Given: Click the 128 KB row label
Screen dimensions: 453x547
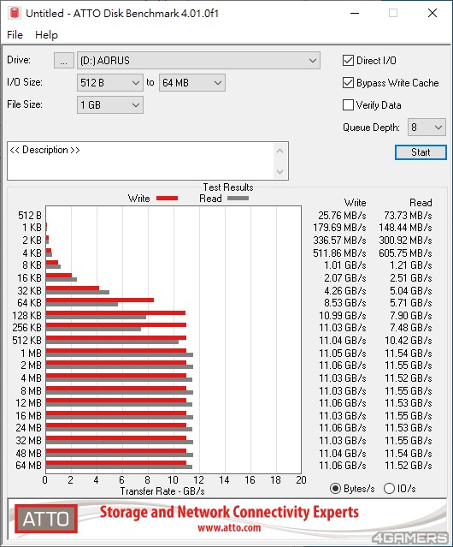Looking at the screenshot, I should [x=26, y=316].
